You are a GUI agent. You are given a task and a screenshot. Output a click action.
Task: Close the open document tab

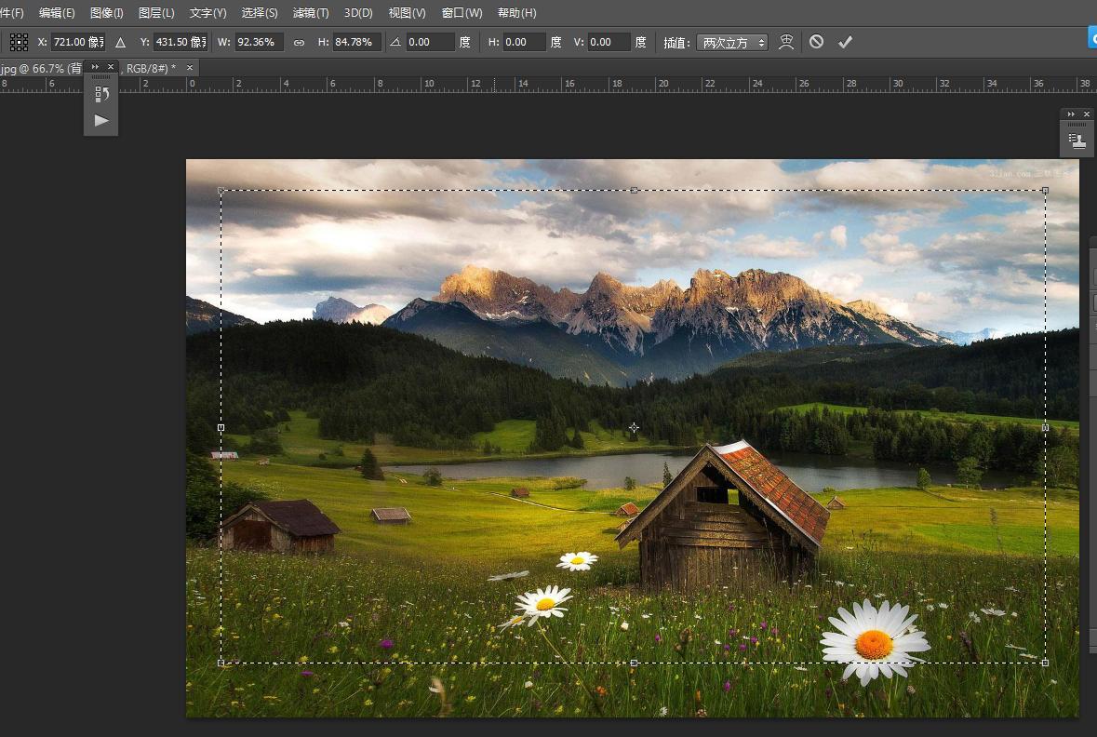(190, 68)
